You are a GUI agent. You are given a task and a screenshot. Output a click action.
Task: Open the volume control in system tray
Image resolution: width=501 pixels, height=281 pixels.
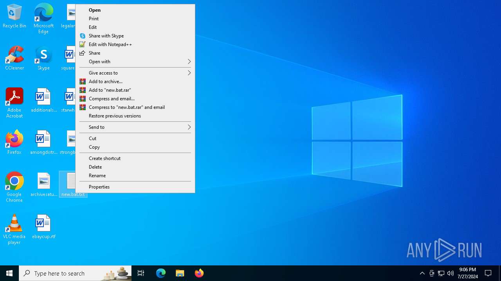451,273
